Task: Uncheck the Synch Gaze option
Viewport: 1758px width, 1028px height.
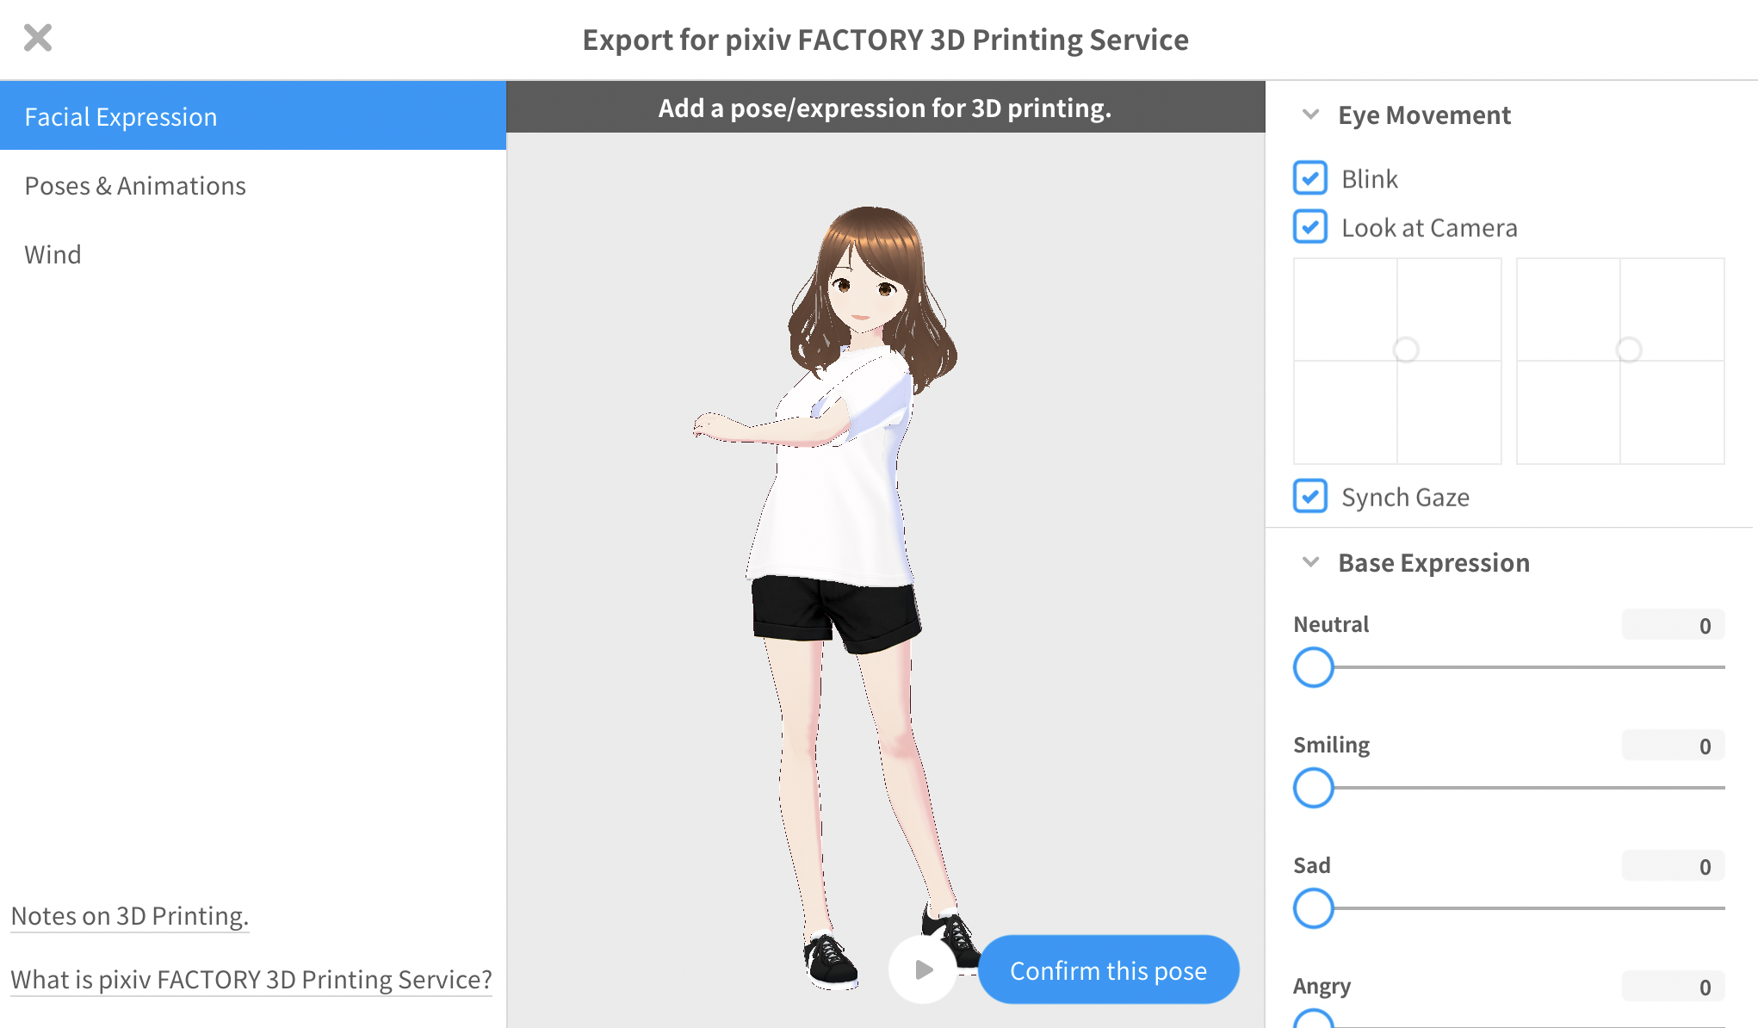Action: pos(1310,497)
